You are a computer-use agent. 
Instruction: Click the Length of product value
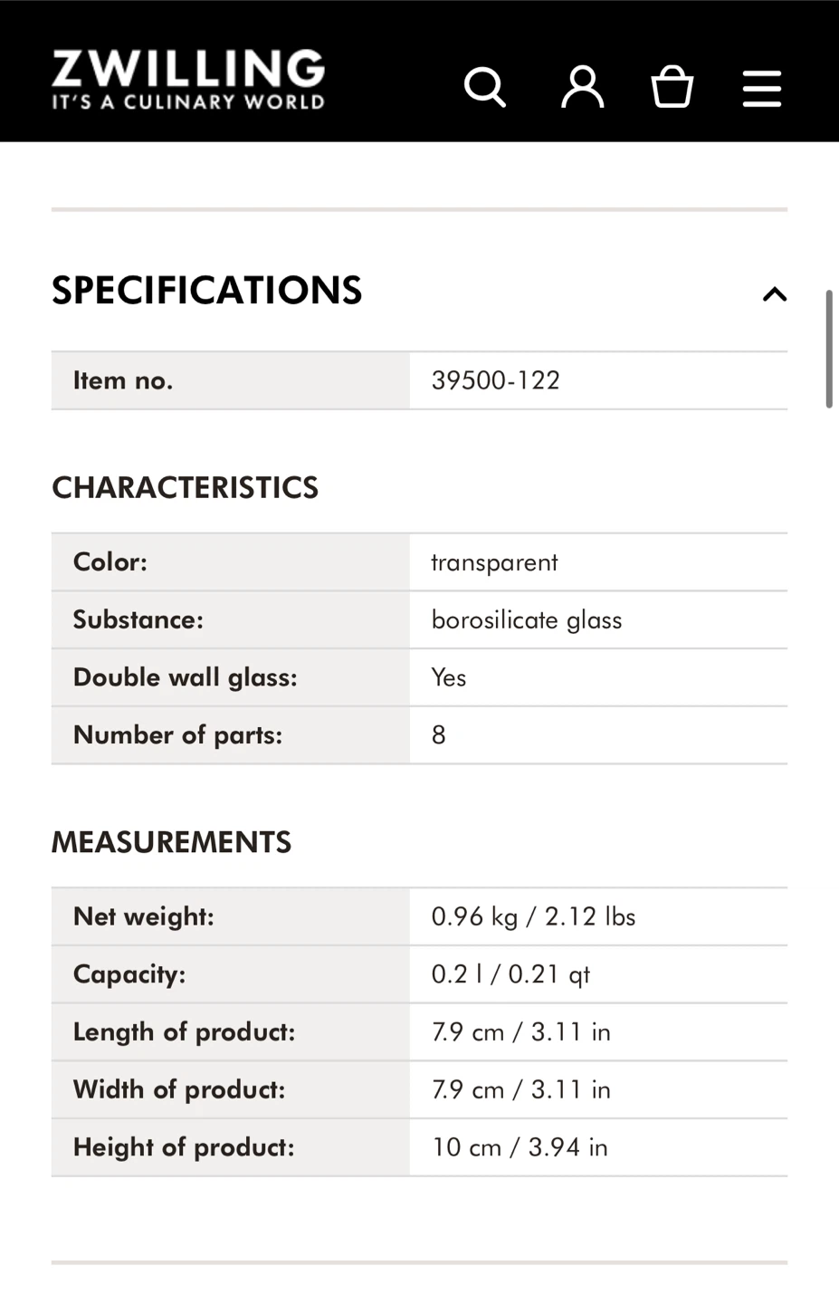(x=520, y=1032)
